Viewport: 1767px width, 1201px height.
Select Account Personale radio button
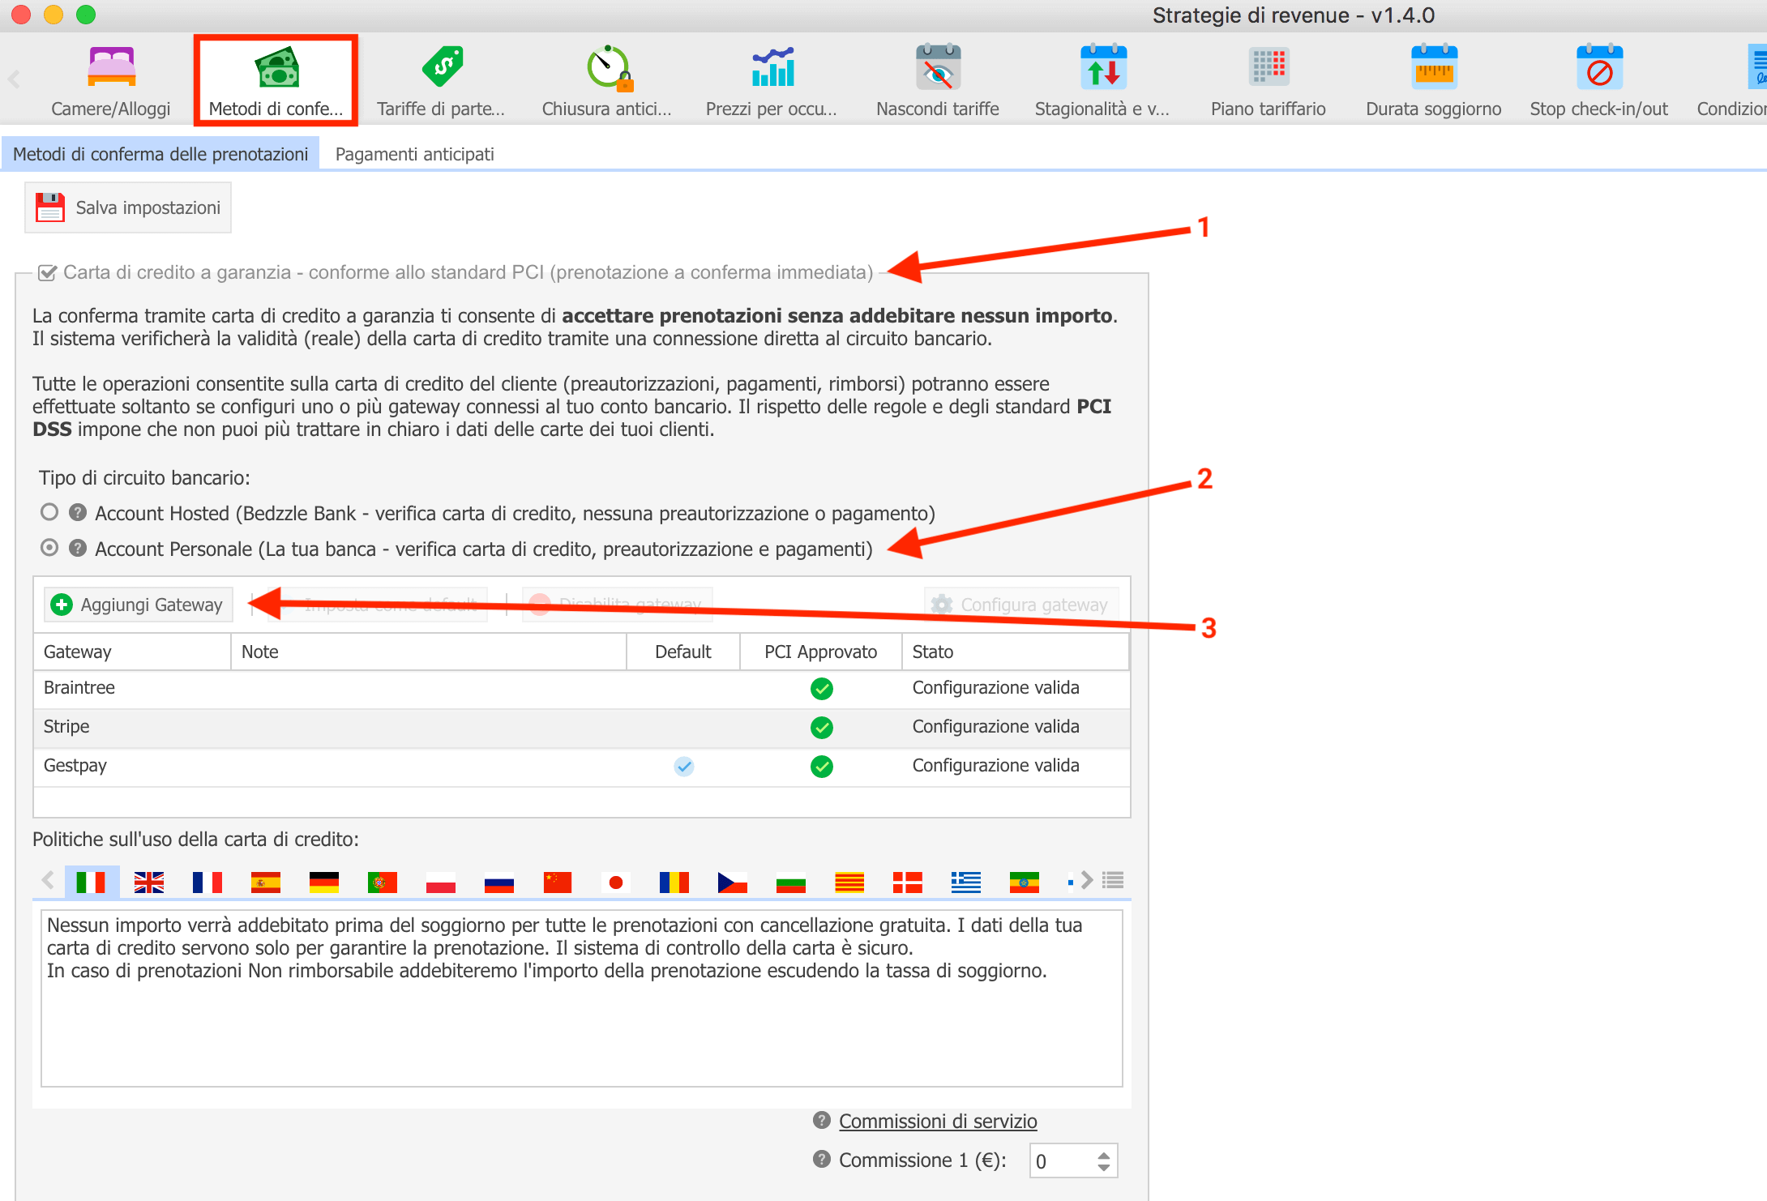pos(49,548)
